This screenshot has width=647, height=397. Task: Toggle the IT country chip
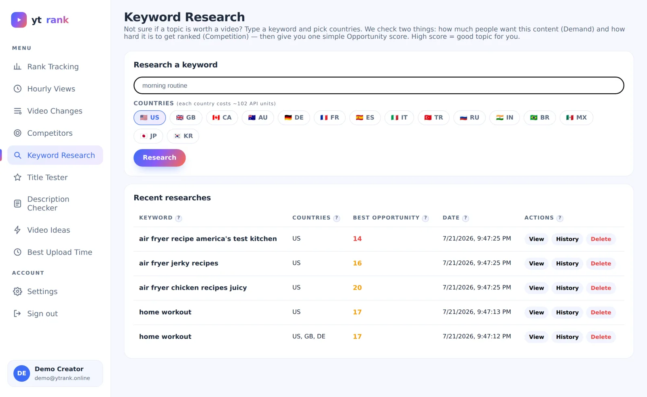[399, 118]
